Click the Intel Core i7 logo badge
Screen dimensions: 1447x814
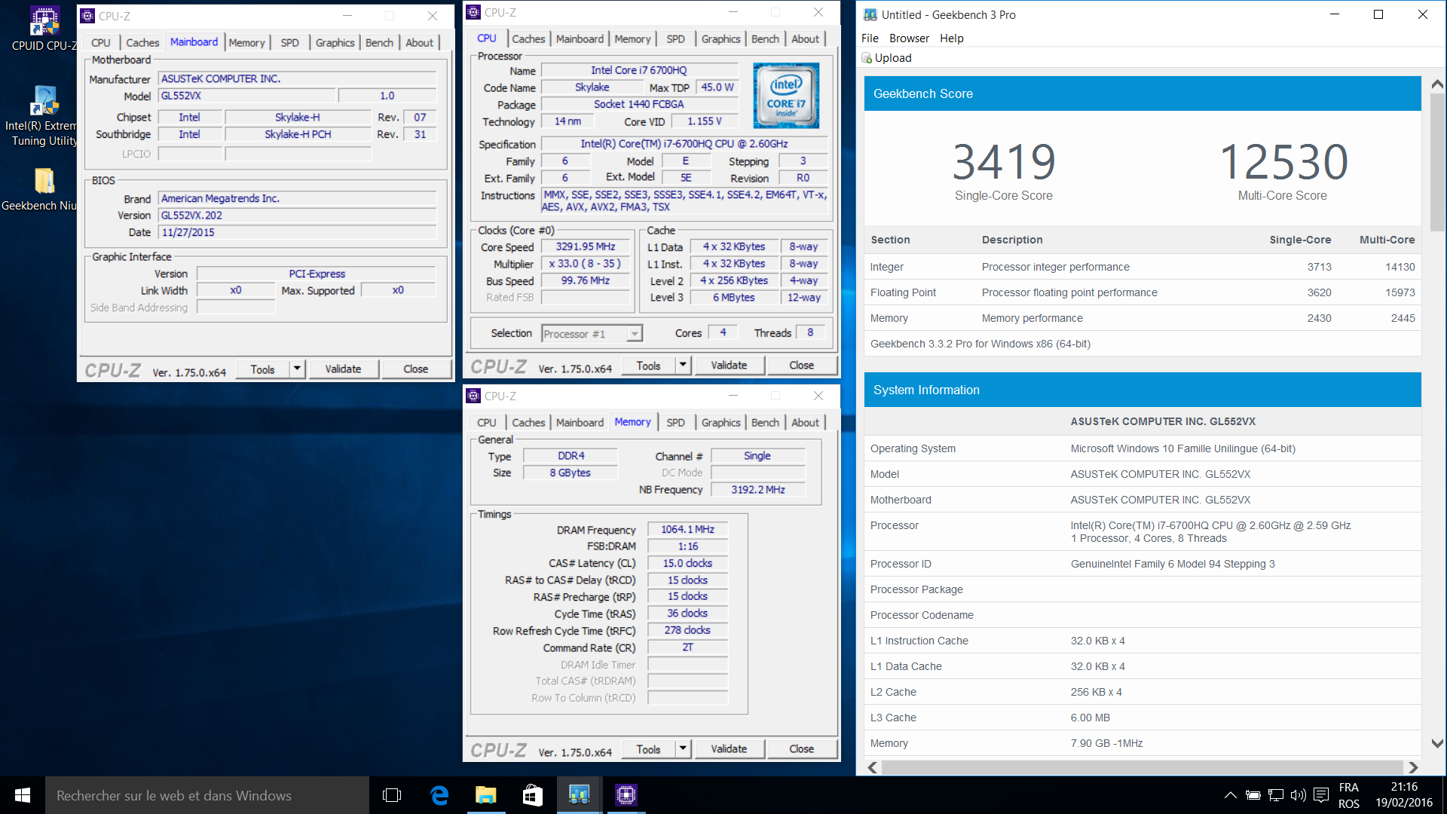[786, 96]
